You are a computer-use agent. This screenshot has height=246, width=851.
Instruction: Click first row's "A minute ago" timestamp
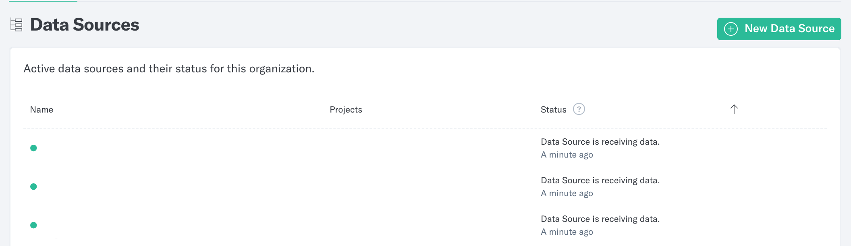[567, 155]
